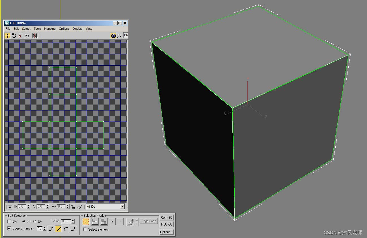Open the All IDs dropdown
Image resolution: width=367 pixels, height=238 pixels.
[123, 207]
